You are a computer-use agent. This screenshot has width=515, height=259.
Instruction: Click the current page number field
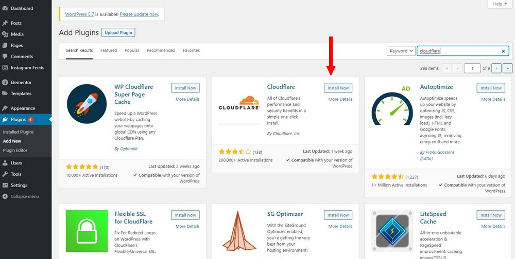tap(472, 68)
